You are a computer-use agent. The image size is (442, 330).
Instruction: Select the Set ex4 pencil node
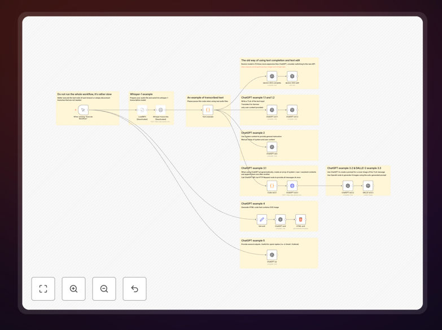click(262, 219)
